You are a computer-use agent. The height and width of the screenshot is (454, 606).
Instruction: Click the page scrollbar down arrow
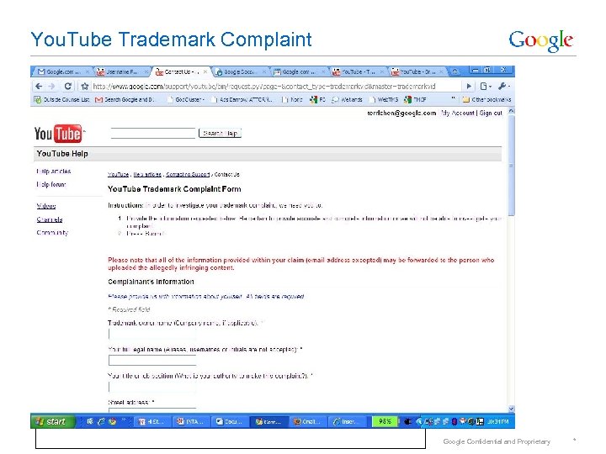(x=512, y=409)
